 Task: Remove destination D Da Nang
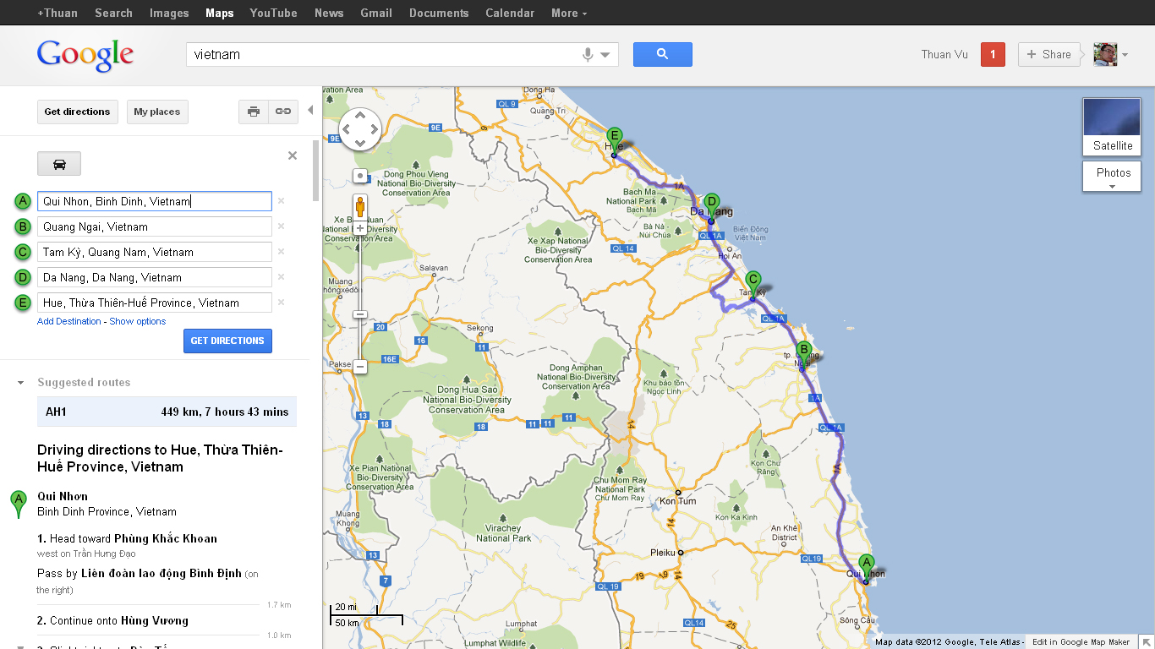click(281, 277)
